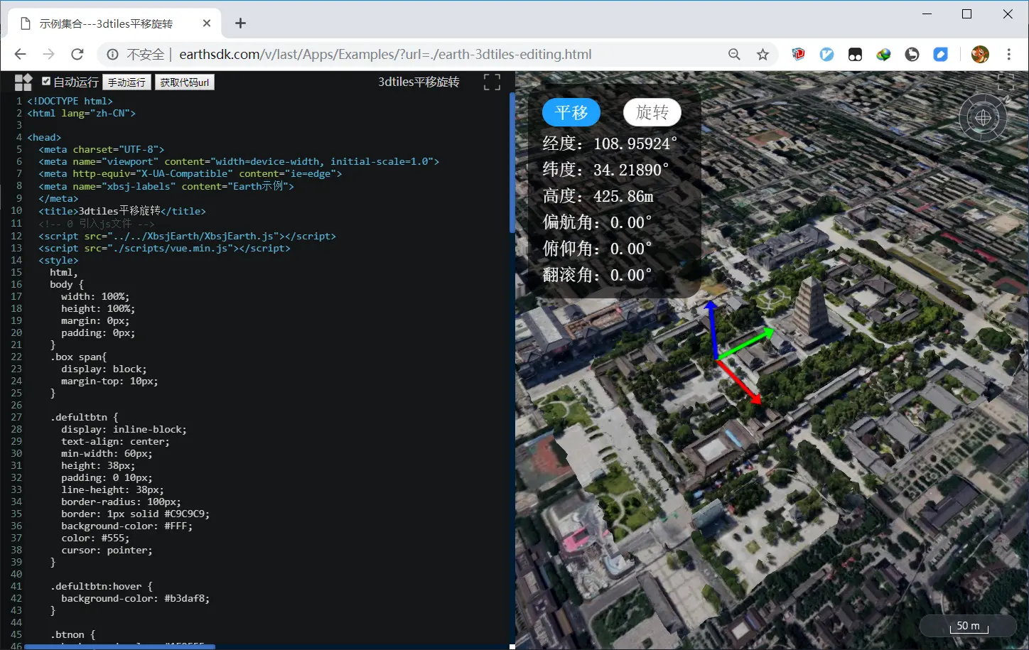Click the 不安全 site info icon
Screen dimensions: 1029x650
[112, 55]
